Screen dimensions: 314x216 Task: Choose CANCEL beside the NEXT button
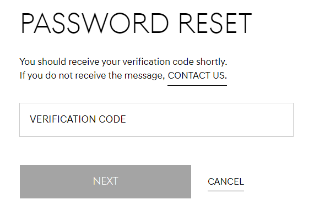point(226,182)
